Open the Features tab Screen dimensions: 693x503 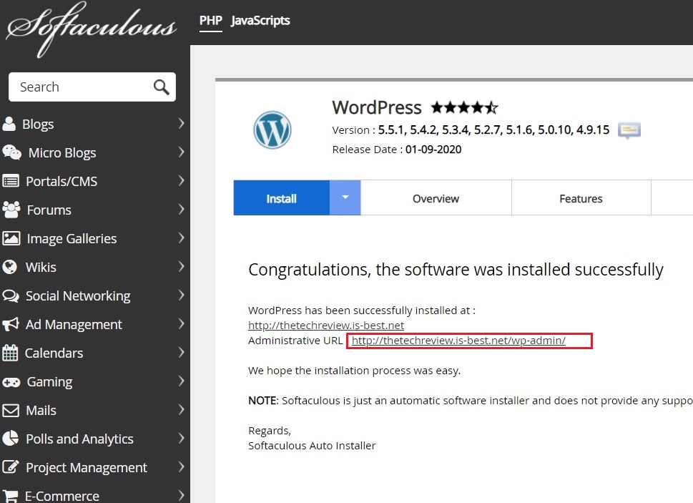click(x=581, y=198)
